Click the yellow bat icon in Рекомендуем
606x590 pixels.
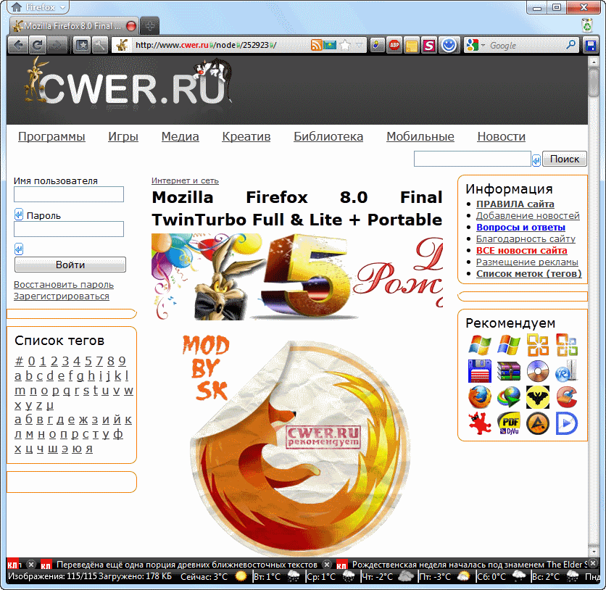click(538, 397)
